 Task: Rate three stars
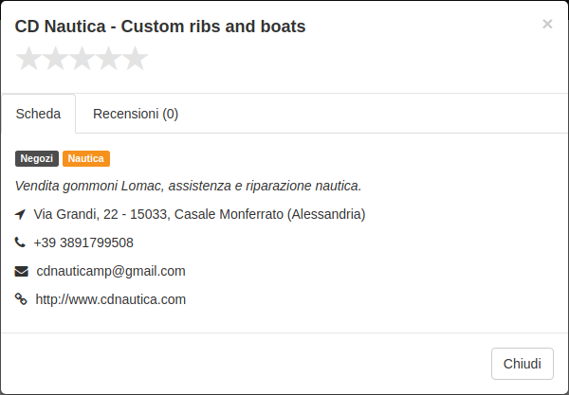(x=82, y=58)
